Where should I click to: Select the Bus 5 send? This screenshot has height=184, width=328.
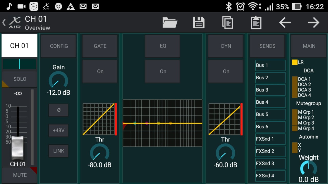(270, 114)
